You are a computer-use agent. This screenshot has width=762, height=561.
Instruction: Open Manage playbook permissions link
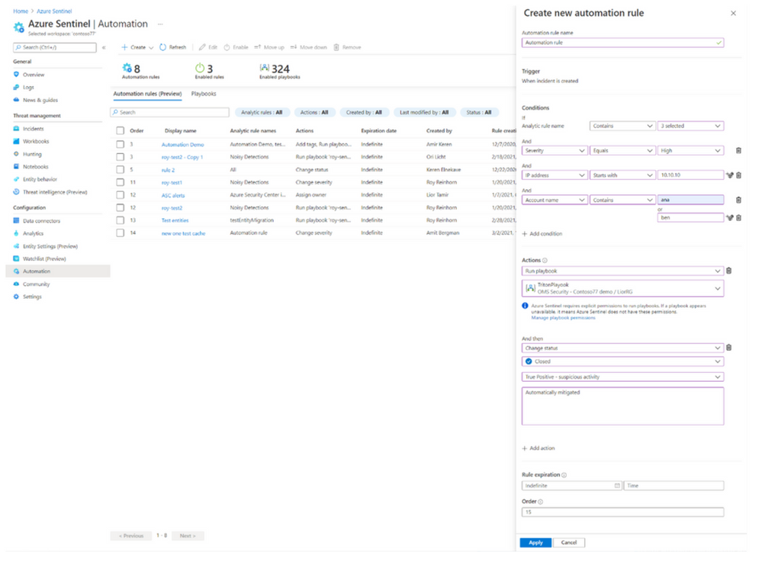coord(563,317)
